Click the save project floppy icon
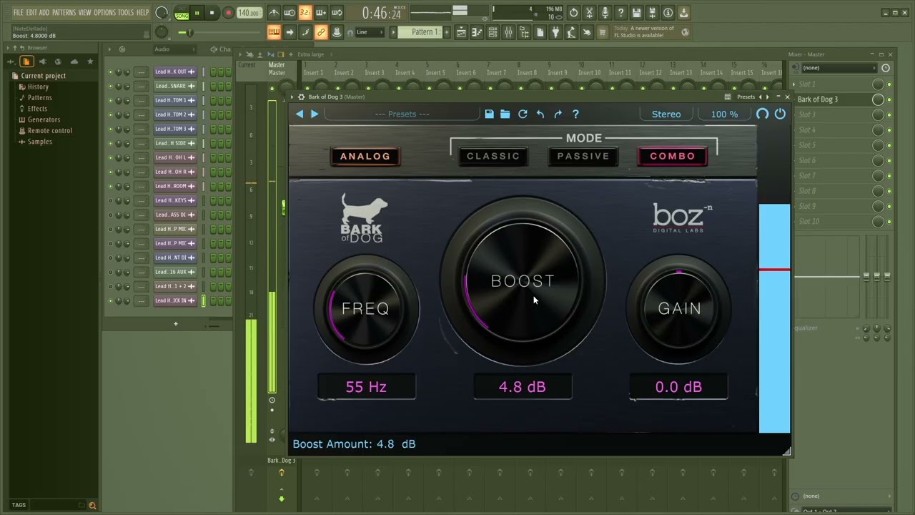Screen dimensions: 915x515 point(636,13)
